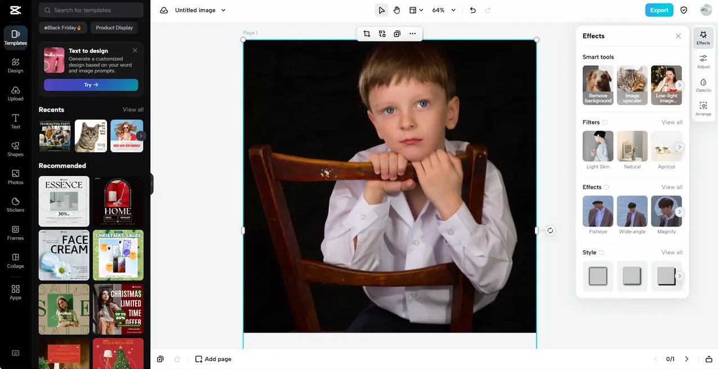
Task: Collapse the left templates panel
Action: [151, 184]
